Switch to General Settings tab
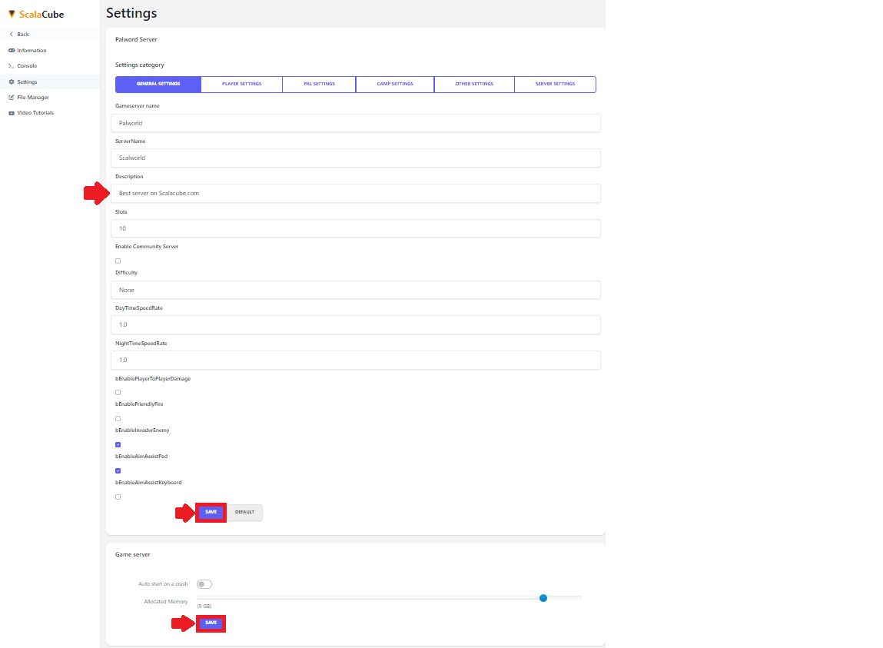 coord(158,84)
